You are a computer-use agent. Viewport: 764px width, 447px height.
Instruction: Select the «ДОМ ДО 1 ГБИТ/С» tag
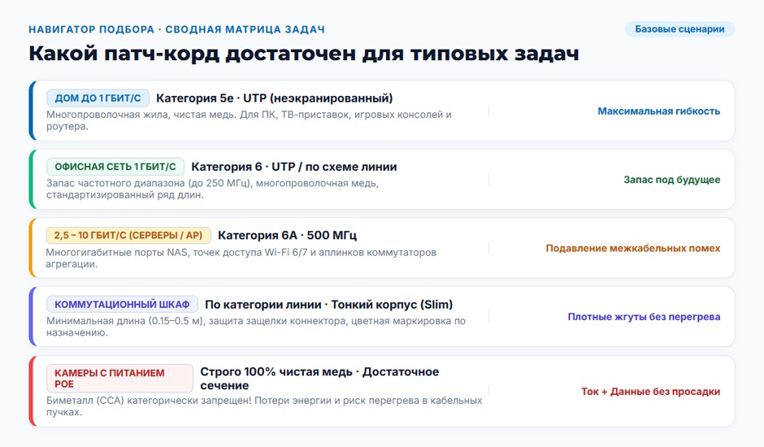tap(98, 98)
